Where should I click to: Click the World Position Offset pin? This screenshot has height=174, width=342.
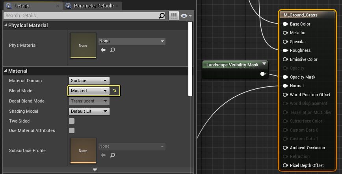(285, 95)
